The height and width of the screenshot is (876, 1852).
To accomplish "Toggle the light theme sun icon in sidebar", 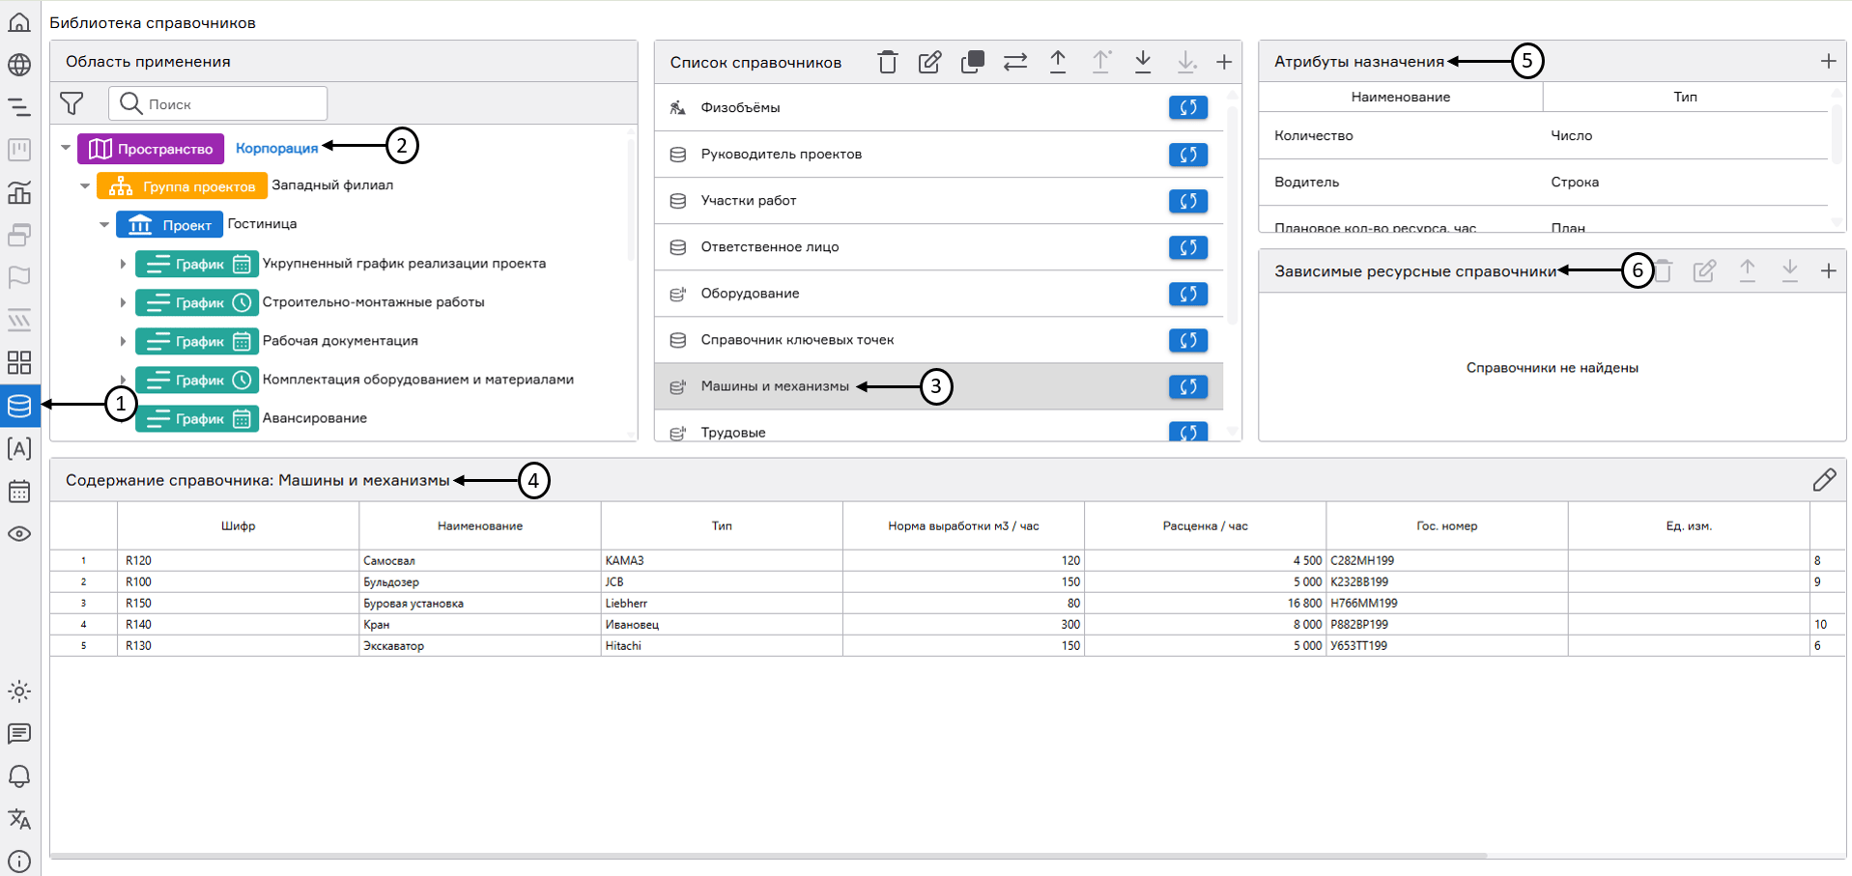I will pos(19,692).
